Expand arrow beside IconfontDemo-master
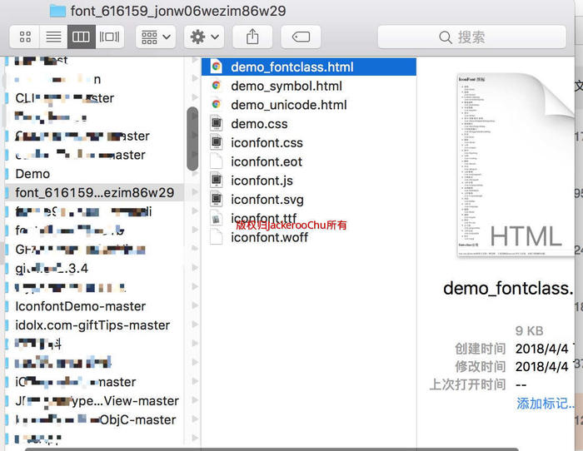This screenshot has height=451, width=583. click(194, 305)
